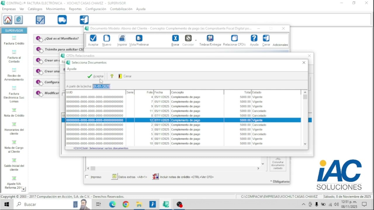Screen dimensions: 374x210
Task: Click the A partir de la fecha field
Action: [101, 86]
